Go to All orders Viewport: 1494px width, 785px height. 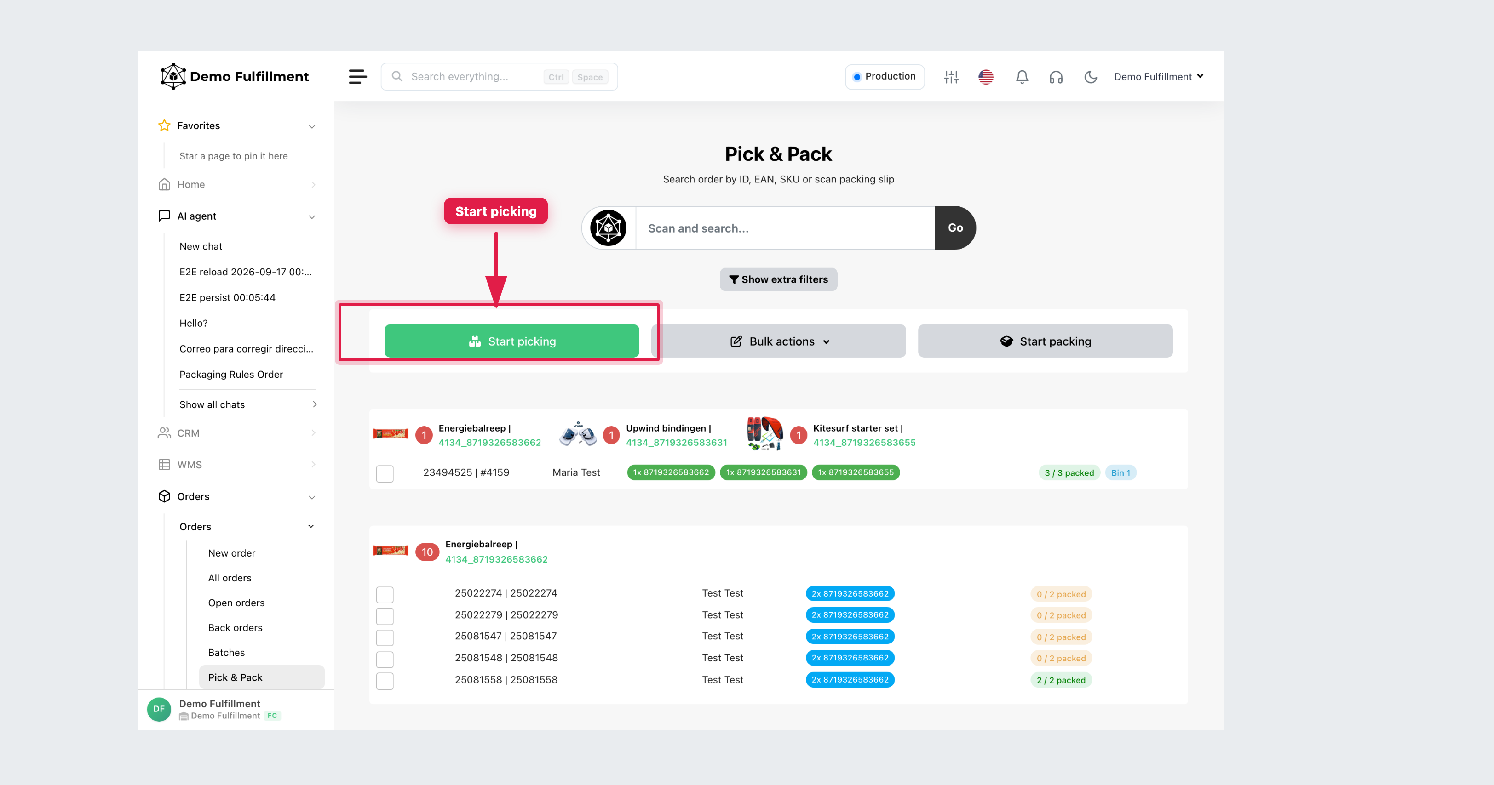(x=230, y=578)
